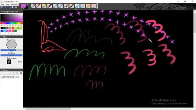Screen dimensions: 196x110
Task: Select the Water drop blur tool
Action: (83, 6)
